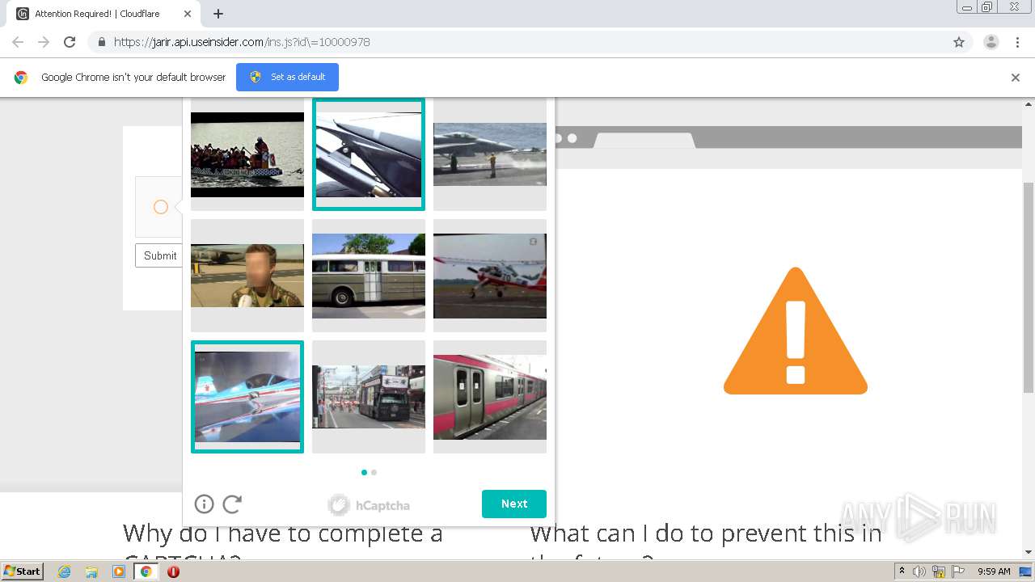
Task: Open Chrome taskbar button
Action: pyautogui.click(x=146, y=571)
